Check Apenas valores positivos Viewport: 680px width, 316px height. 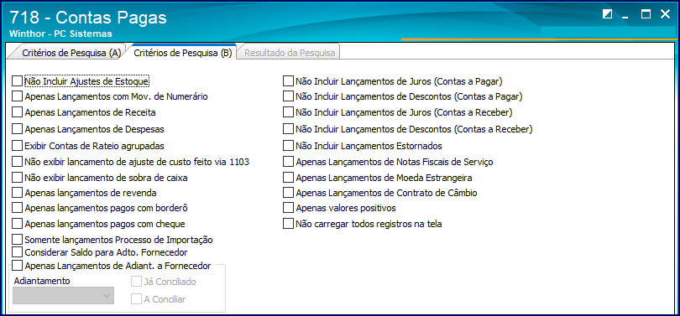click(288, 208)
